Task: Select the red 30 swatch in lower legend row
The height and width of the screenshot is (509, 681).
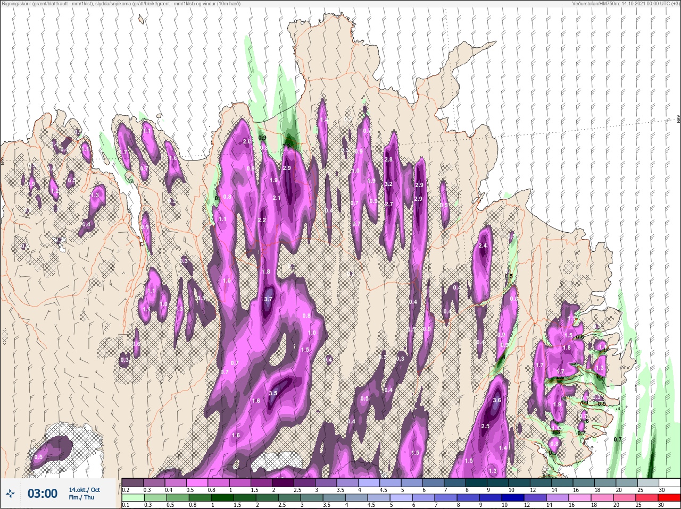Action: [x=669, y=497]
